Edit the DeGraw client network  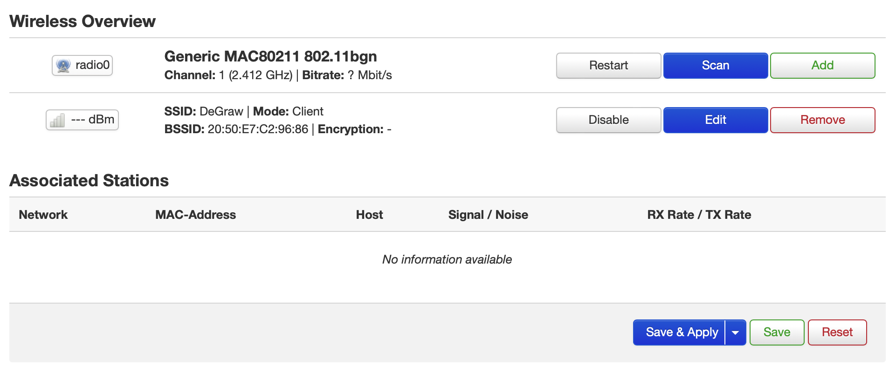[x=715, y=120]
